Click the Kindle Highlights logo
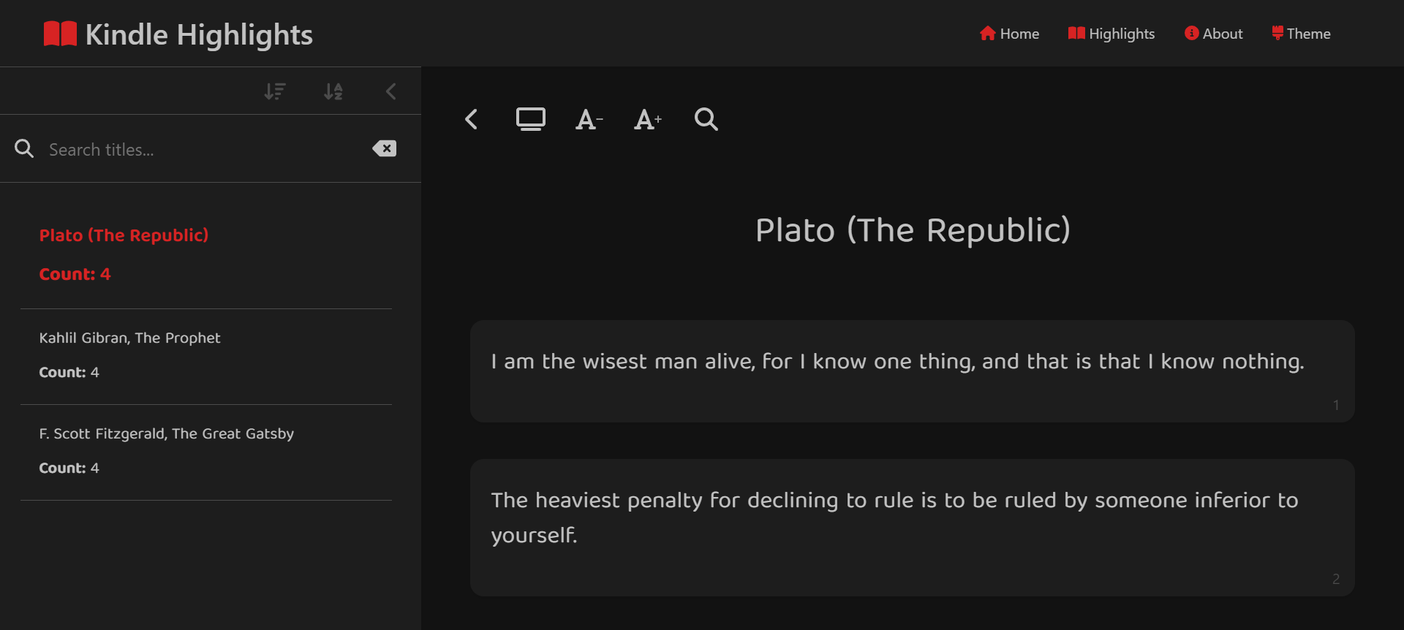This screenshot has height=630, width=1404. click(x=178, y=34)
